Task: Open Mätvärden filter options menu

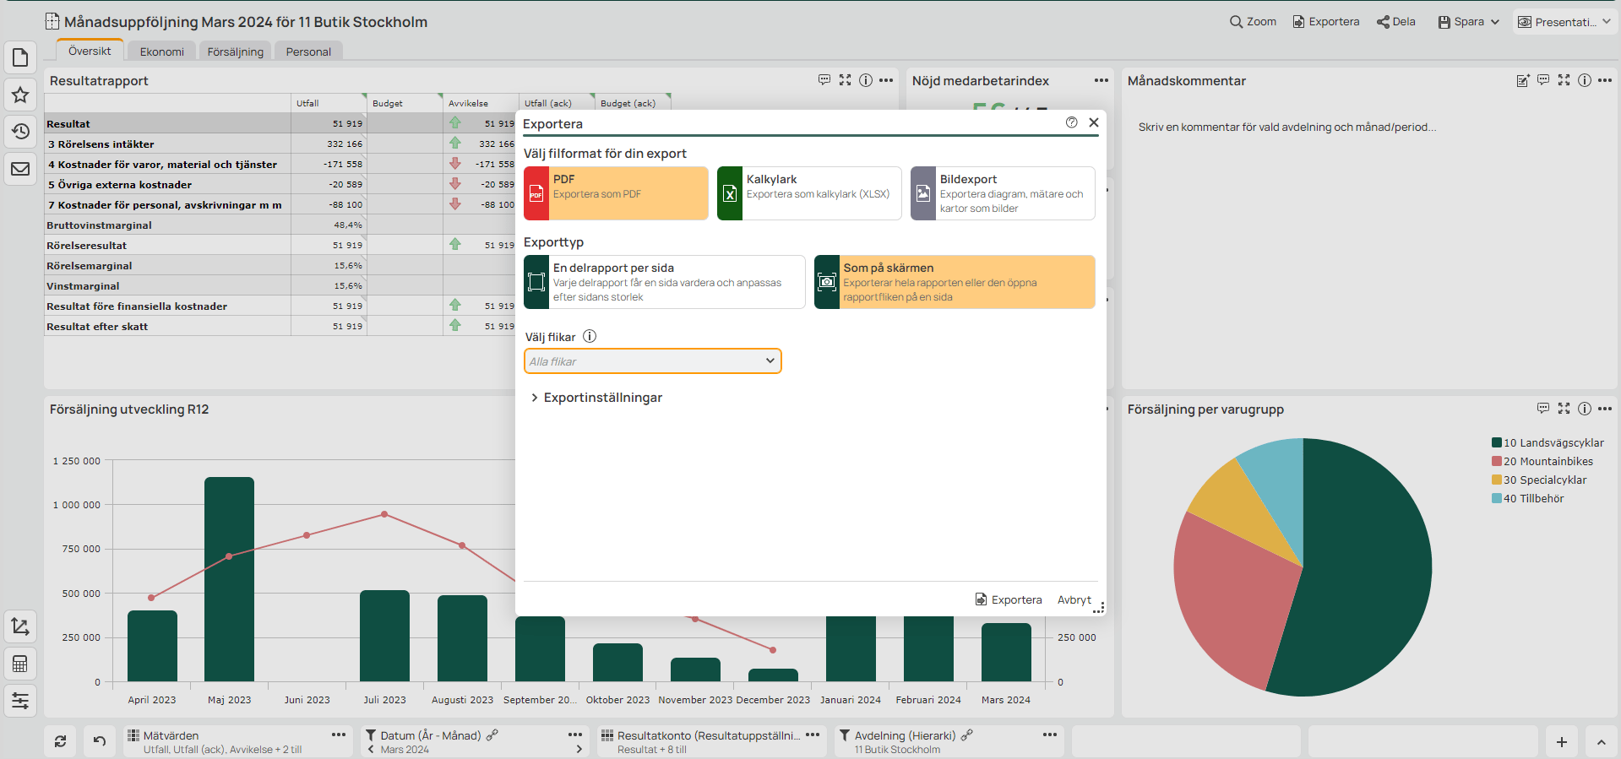Action: pos(339,735)
